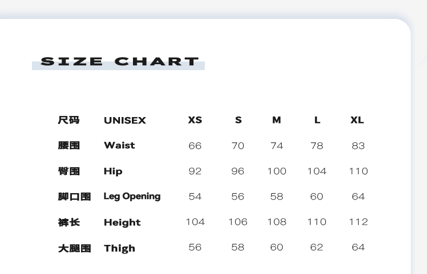Click the SIZE CHART heading
The height and width of the screenshot is (274, 427).
pos(119,61)
